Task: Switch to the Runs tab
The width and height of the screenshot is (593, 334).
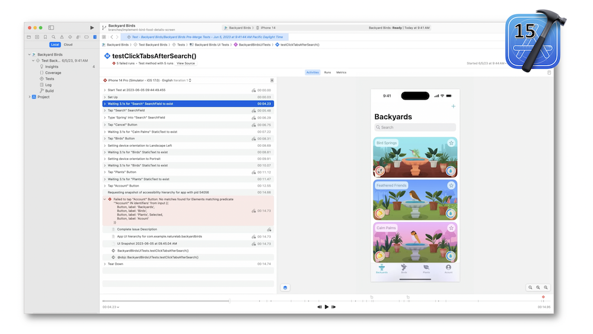Action: 327,72
